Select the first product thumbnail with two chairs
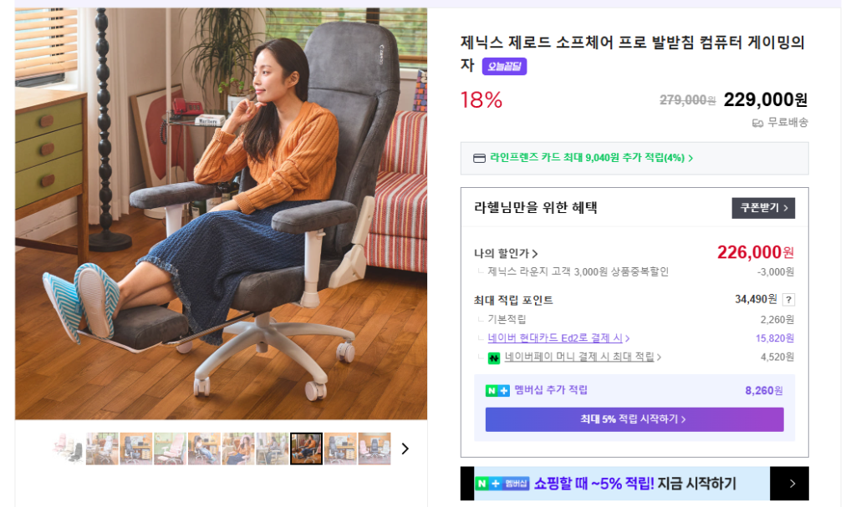 (x=69, y=449)
